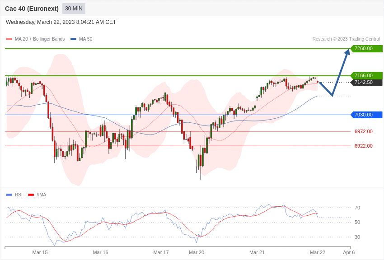The image size is (384, 260).
Task: Click the Mar 22 date axis label
Action: tap(318, 252)
